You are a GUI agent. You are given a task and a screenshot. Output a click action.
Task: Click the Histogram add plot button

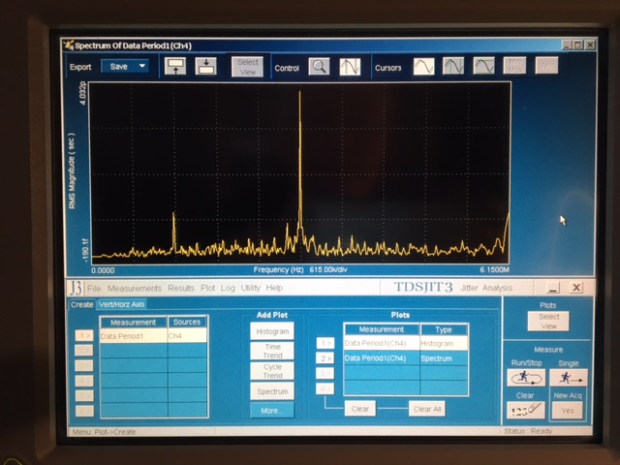pos(272,331)
